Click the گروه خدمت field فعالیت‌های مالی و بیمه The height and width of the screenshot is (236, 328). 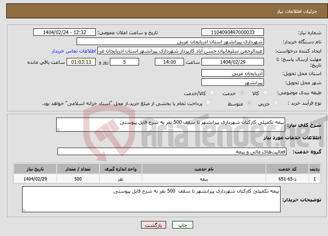coord(172,151)
